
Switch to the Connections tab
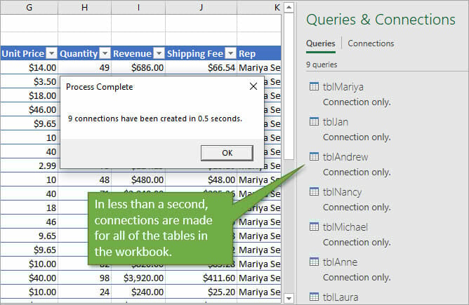(x=371, y=43)
